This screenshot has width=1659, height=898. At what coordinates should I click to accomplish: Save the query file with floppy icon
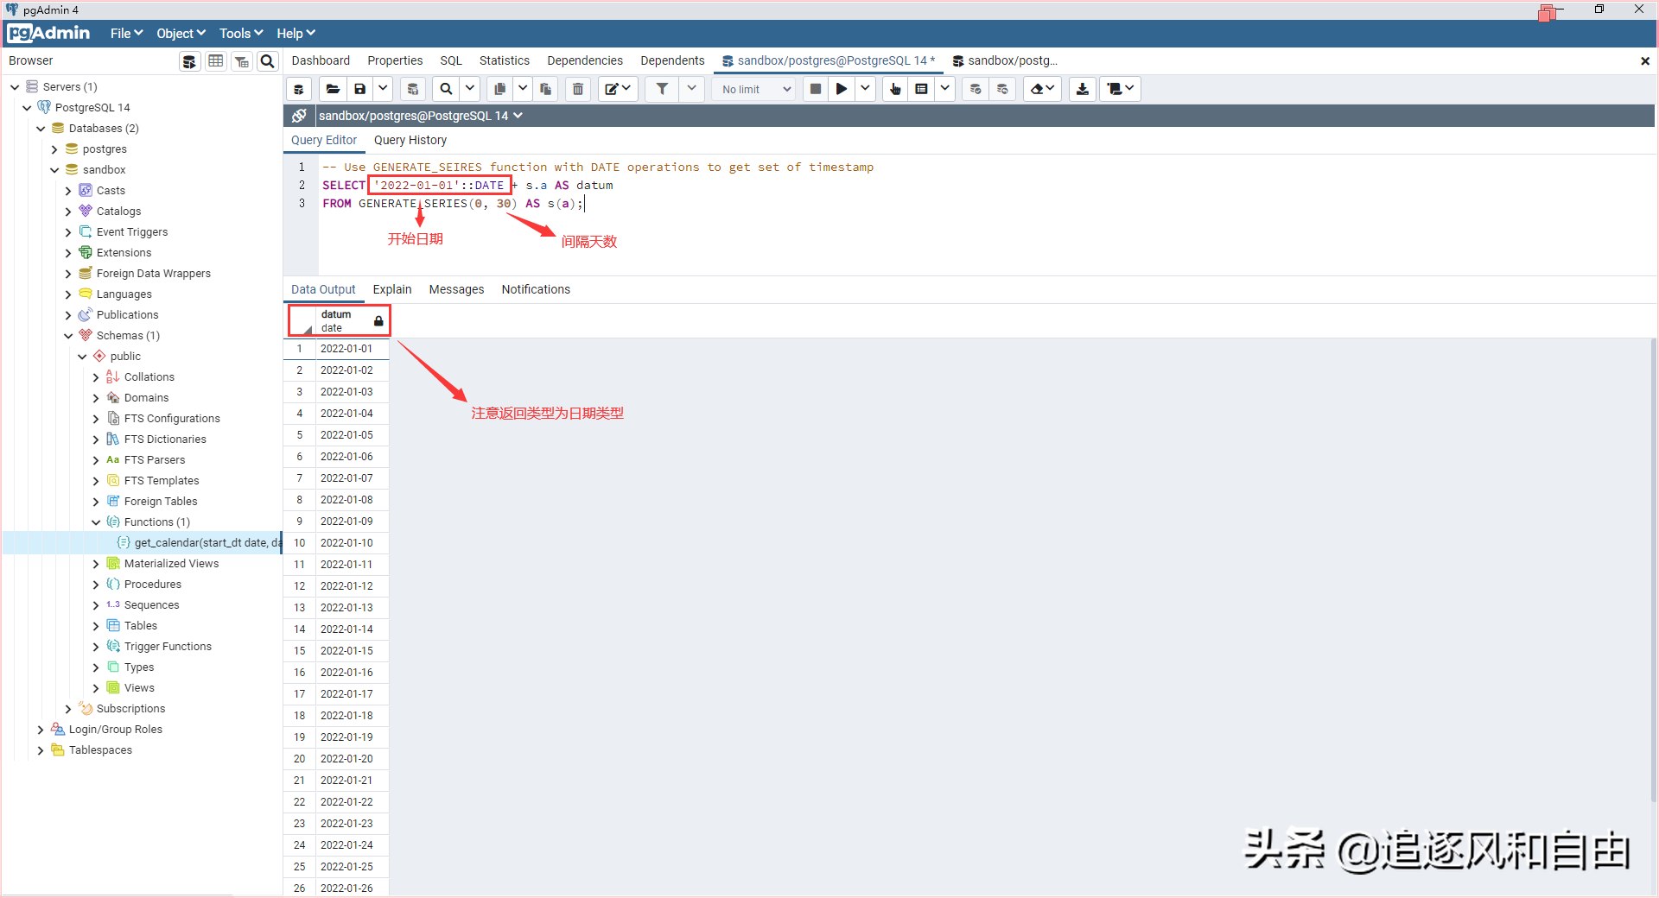pyautogui.click(x=360, y=89)
